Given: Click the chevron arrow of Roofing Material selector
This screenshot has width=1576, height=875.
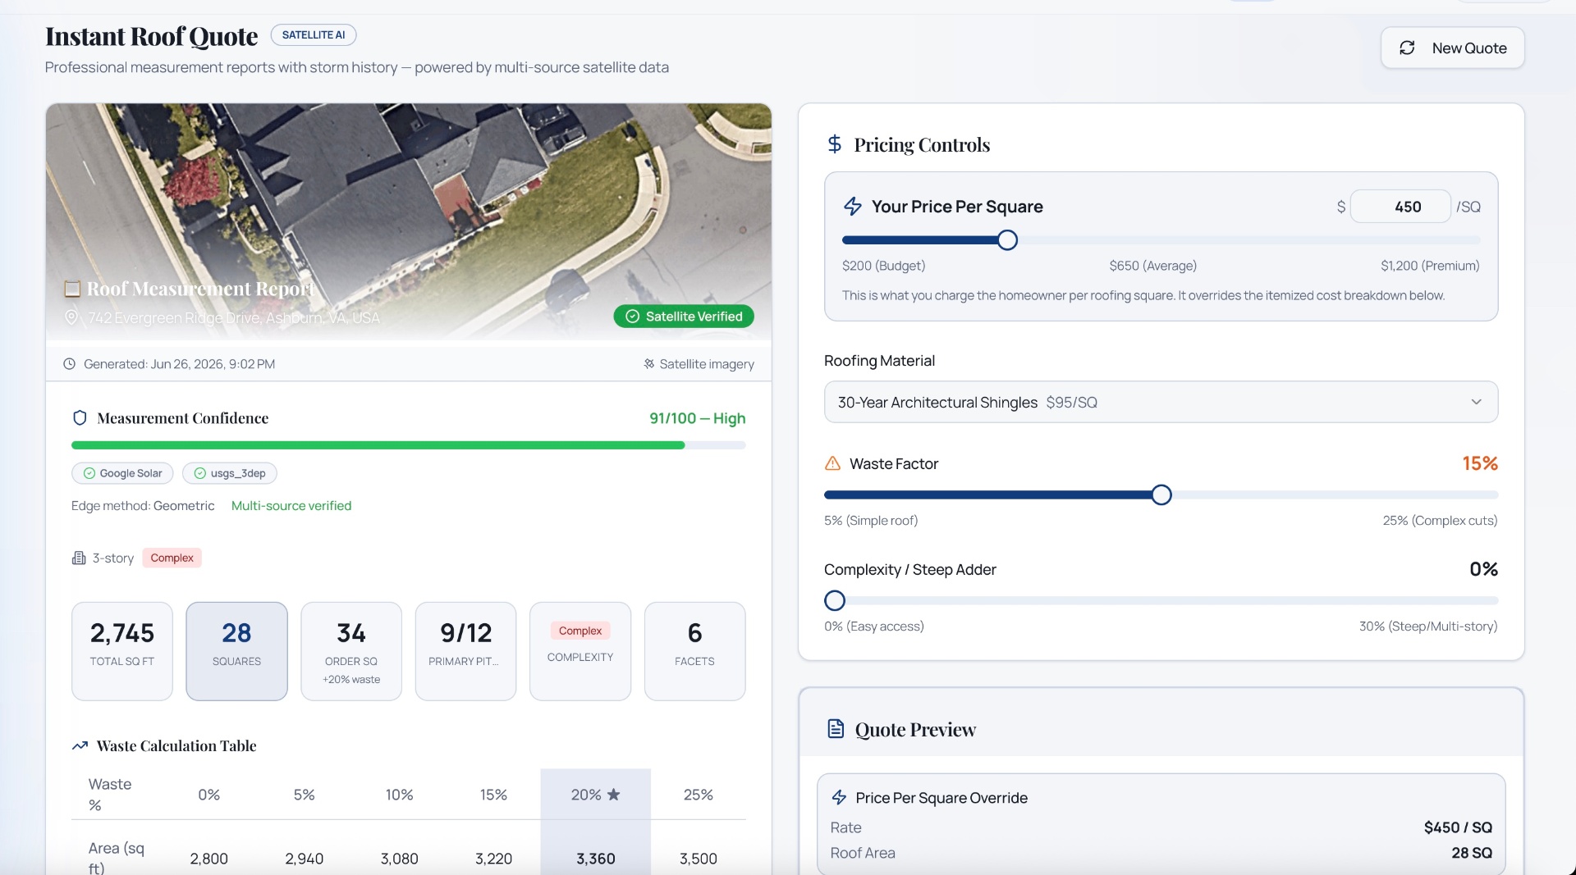Looking at the screenshot, I should click(x=1476, y=402).
